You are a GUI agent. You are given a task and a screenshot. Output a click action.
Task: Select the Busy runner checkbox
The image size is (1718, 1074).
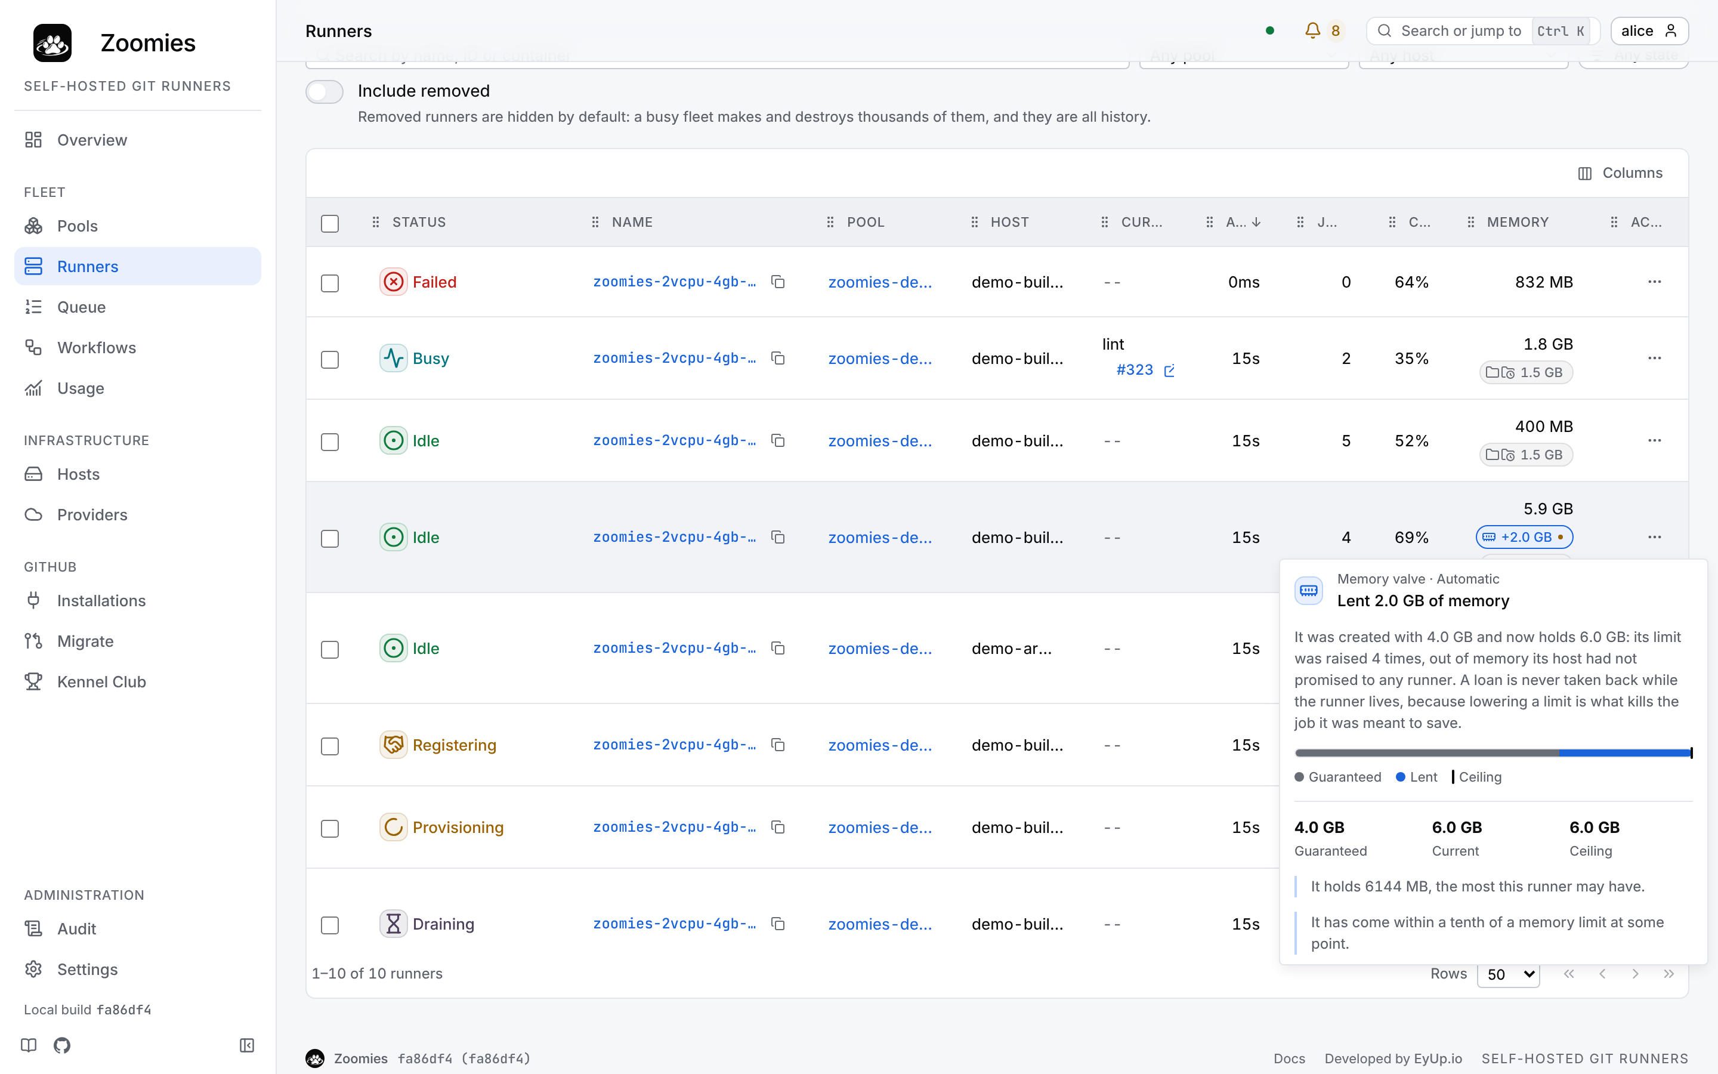(330, 359)
